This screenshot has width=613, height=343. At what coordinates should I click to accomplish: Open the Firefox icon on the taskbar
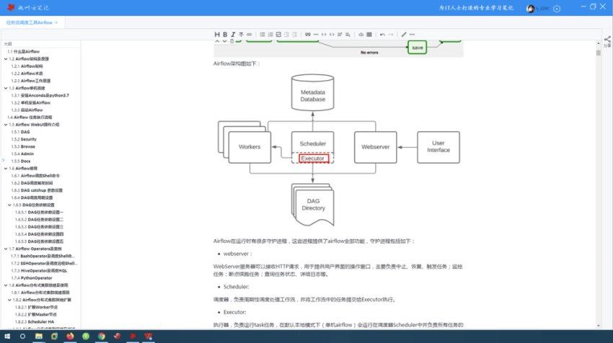pyautogui.click(x=70, y=336)
